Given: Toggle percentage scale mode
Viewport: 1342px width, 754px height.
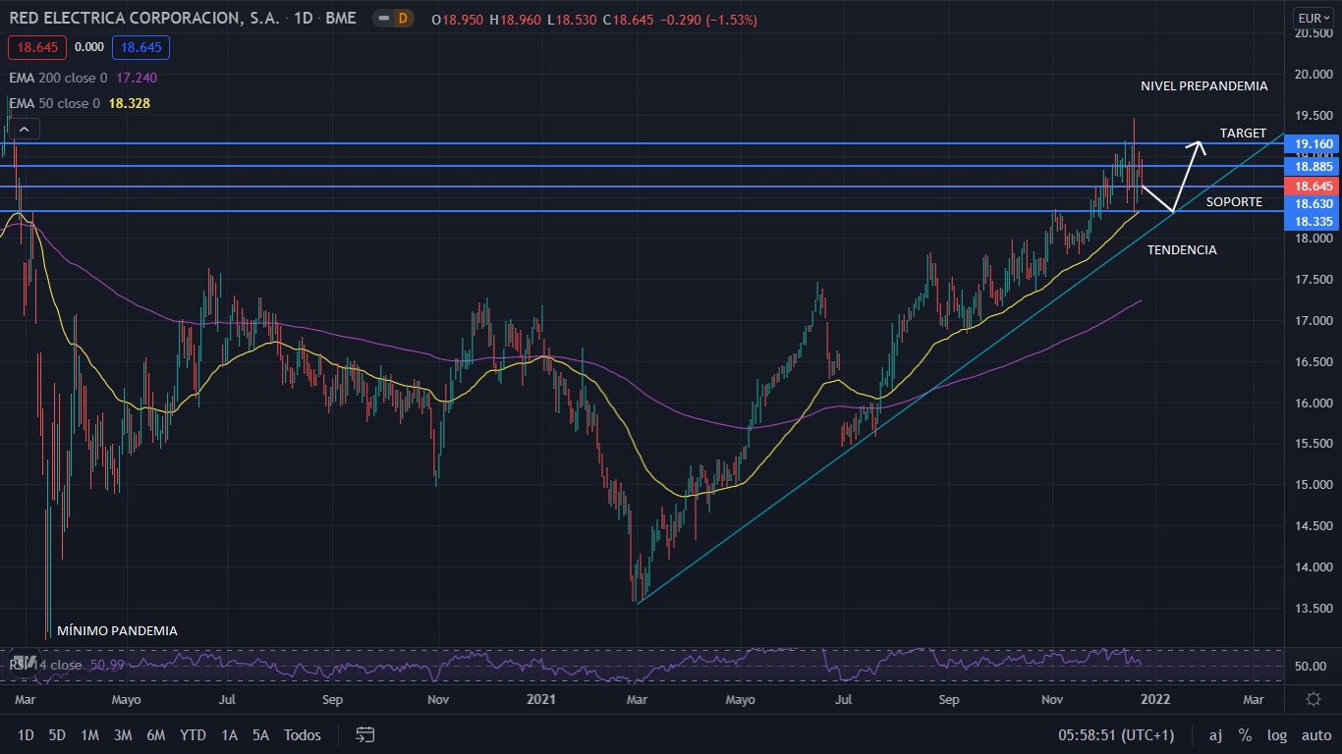Looking at the screenshot, I should 1245,735.
